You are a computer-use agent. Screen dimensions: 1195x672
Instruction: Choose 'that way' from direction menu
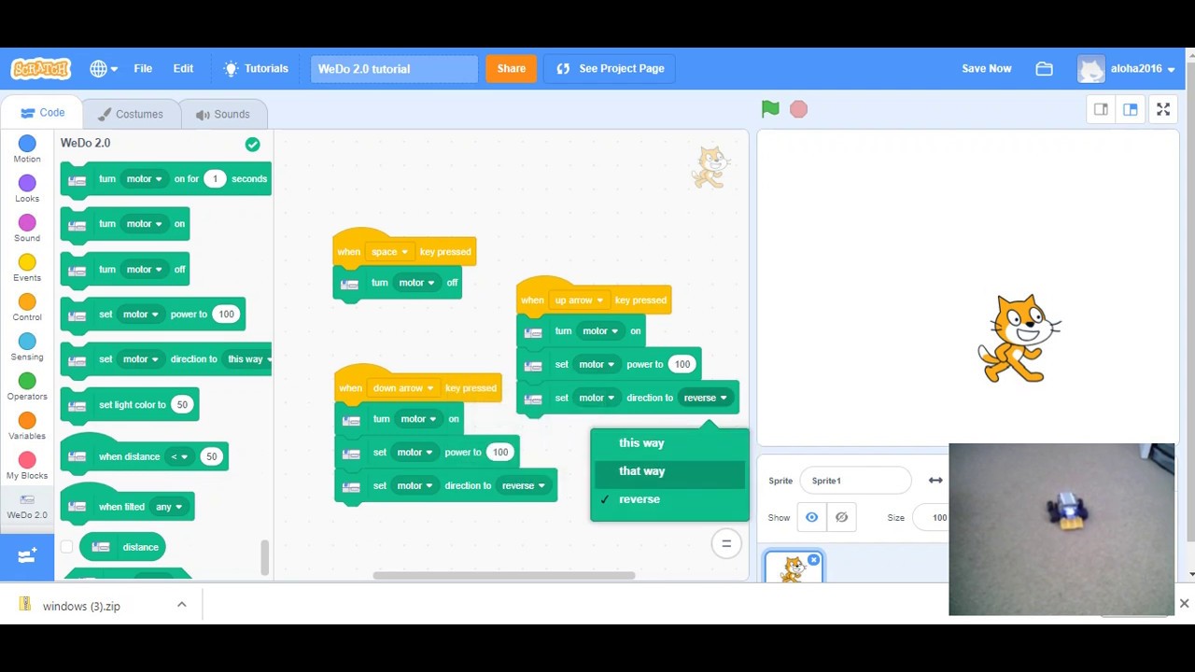click(669, 471)
